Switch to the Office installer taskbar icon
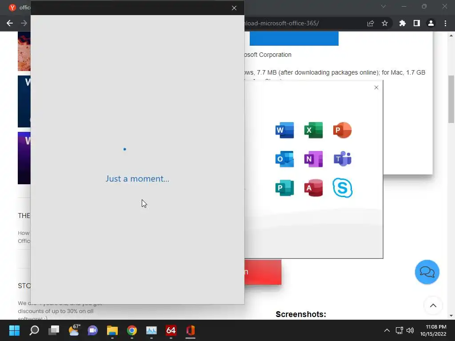The width and height of the screenshot is (455, 341). pos(190,330)
